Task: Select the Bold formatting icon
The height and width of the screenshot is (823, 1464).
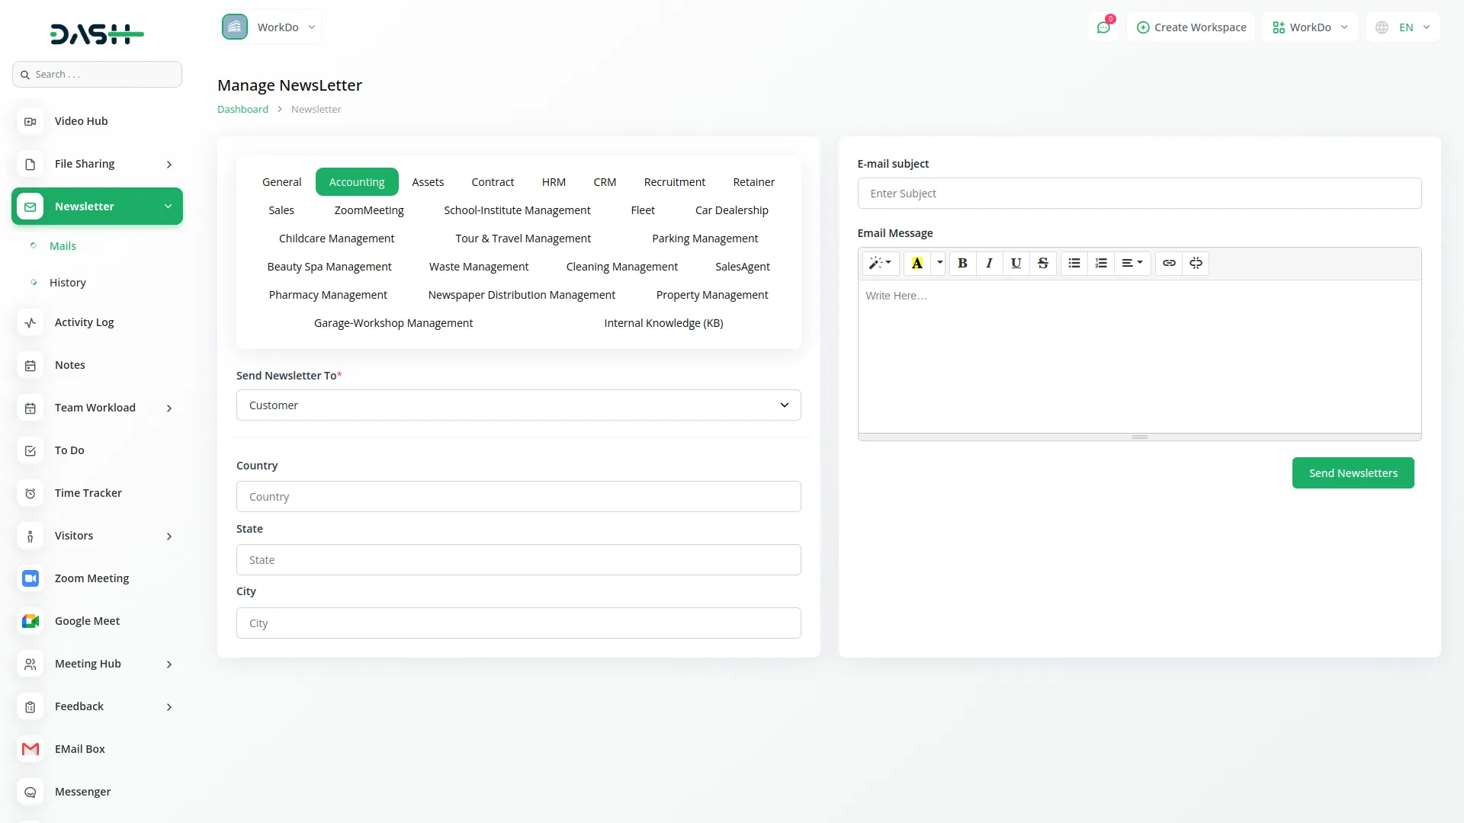Action: [962, 263]
